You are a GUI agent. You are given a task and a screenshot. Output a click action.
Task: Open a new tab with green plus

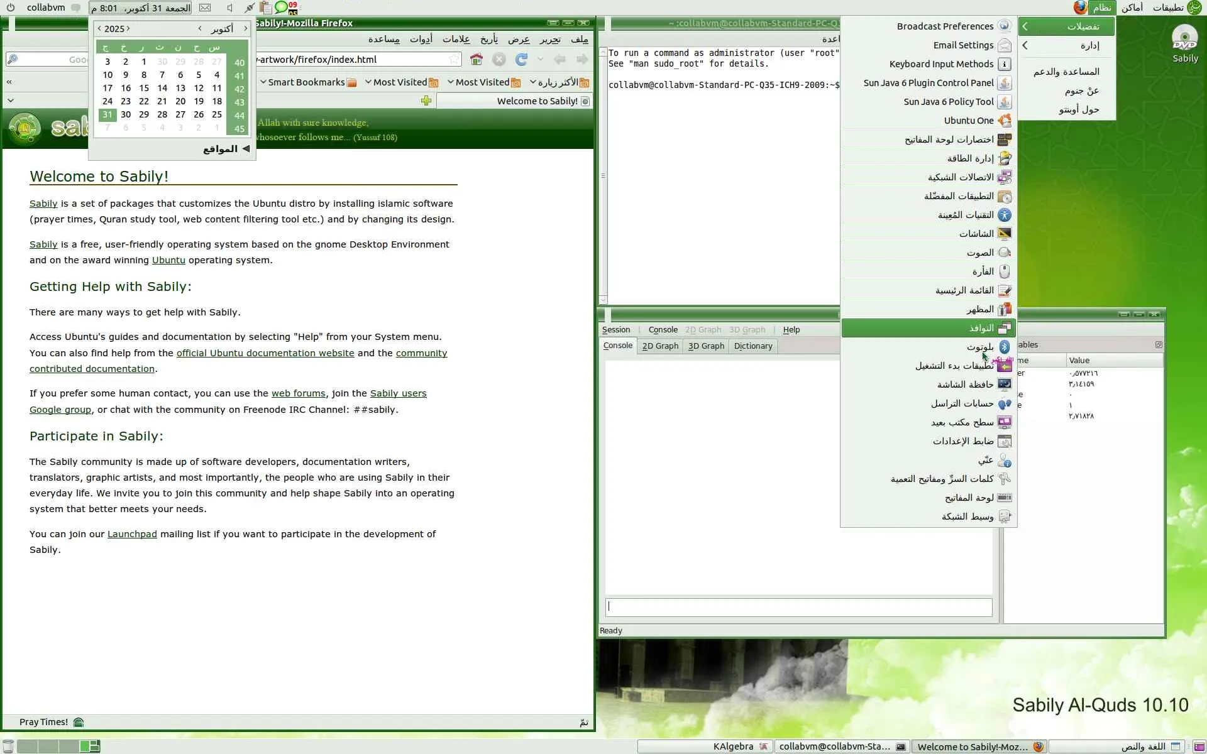426,101
